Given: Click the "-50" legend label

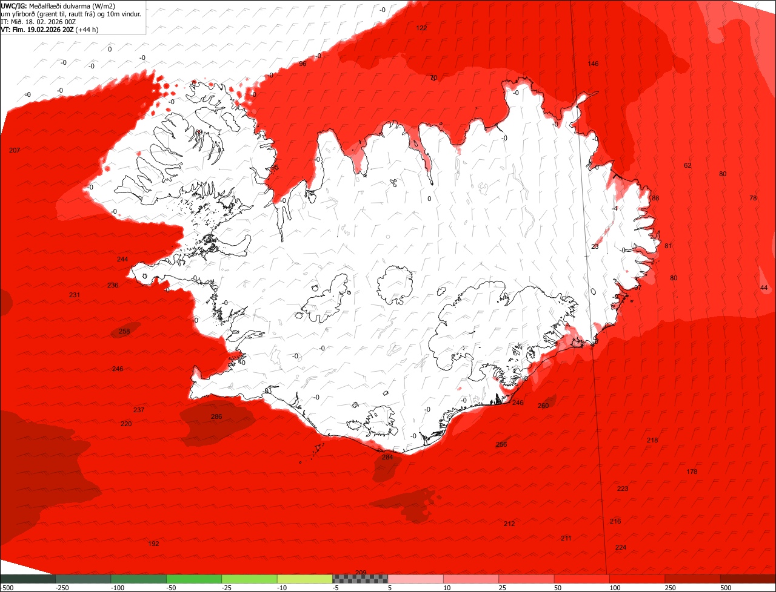Looking at the screenshot, I should tap(172, 588).
